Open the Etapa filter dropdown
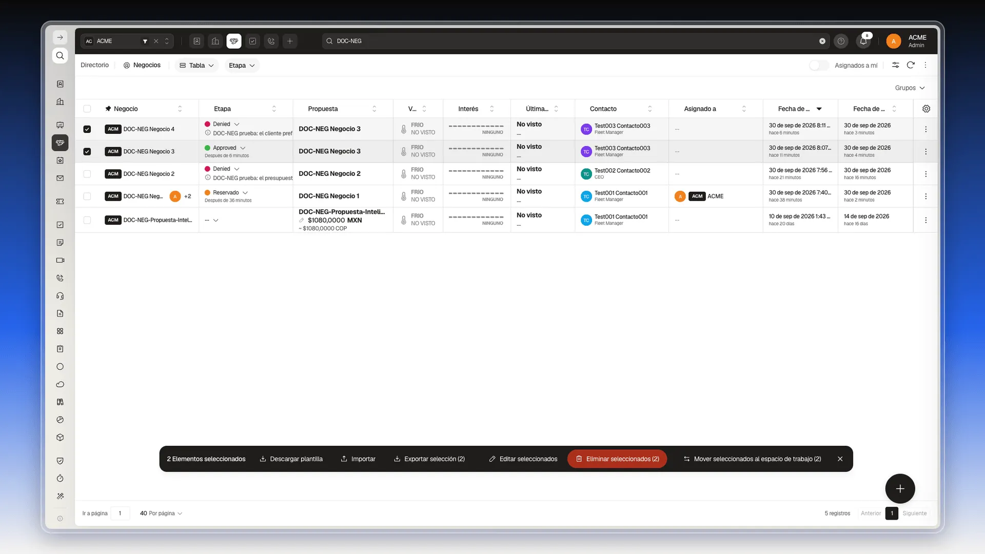The height and width of the screenshot is (554, 985). click(x=242, y=65)
